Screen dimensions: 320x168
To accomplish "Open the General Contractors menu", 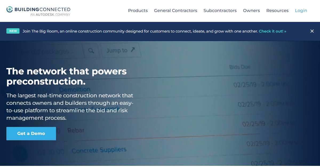I will (175, 11).
